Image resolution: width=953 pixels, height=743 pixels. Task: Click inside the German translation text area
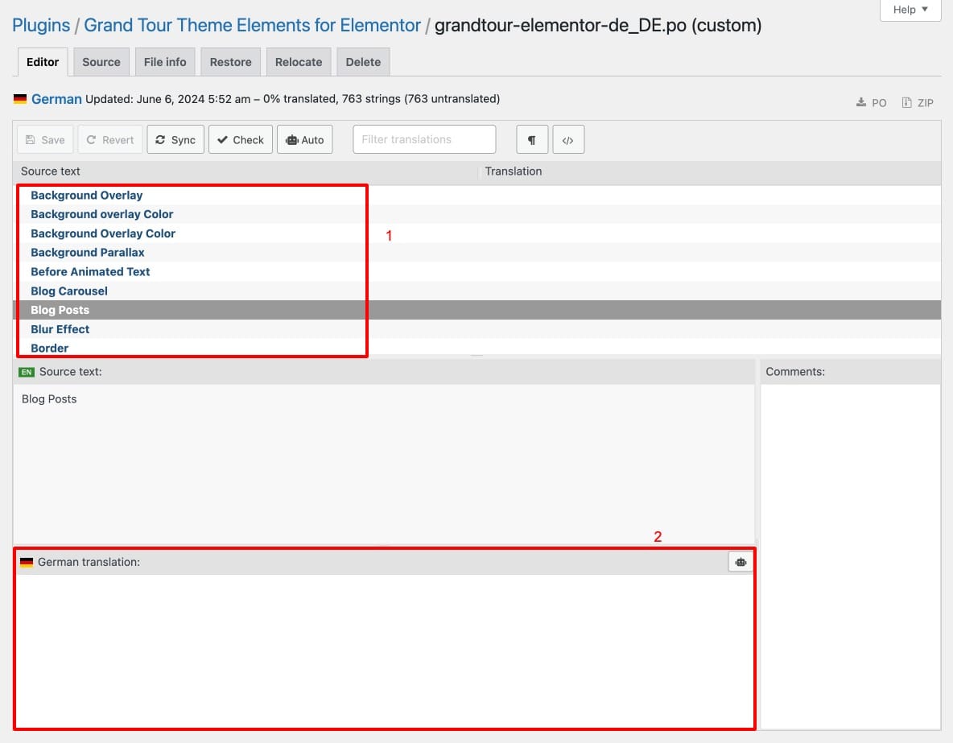pos(384,650)
